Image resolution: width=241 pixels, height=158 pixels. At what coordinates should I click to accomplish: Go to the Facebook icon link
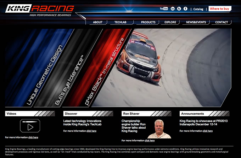185,8
